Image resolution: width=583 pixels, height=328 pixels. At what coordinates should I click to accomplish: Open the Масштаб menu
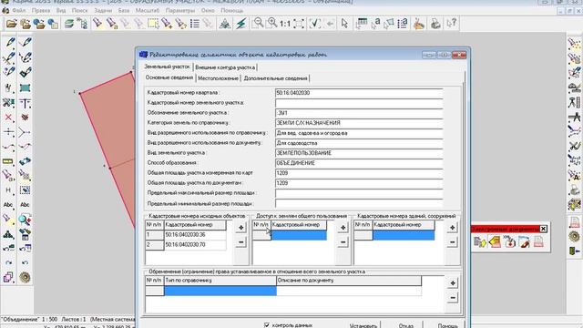148,10
